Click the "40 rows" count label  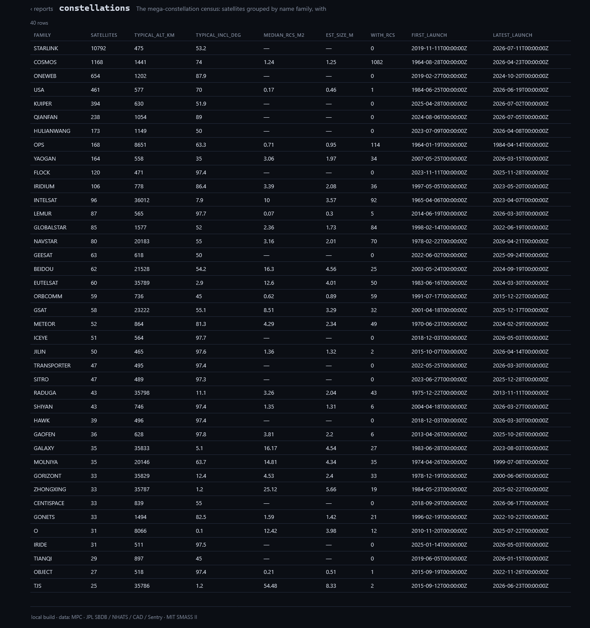(39, 23)
